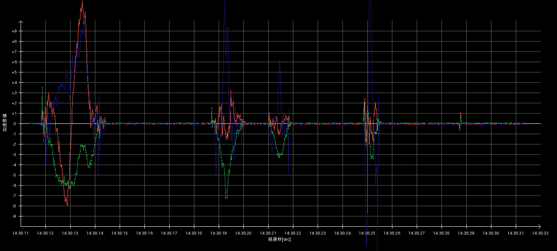Pick the green curve minimum near 14:38:19

point(226,198)
